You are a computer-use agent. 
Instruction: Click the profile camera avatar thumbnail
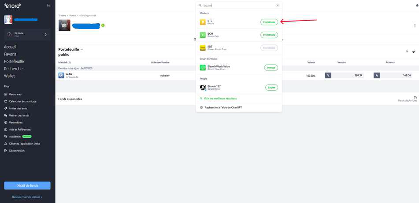pos(64,26)
